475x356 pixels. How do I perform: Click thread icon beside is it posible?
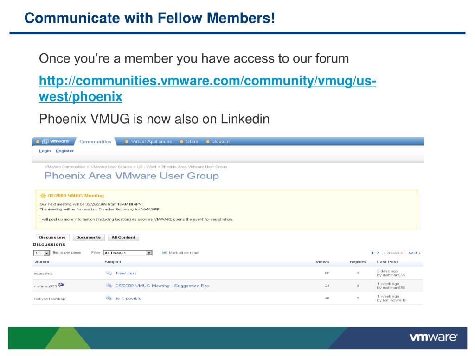109,298
